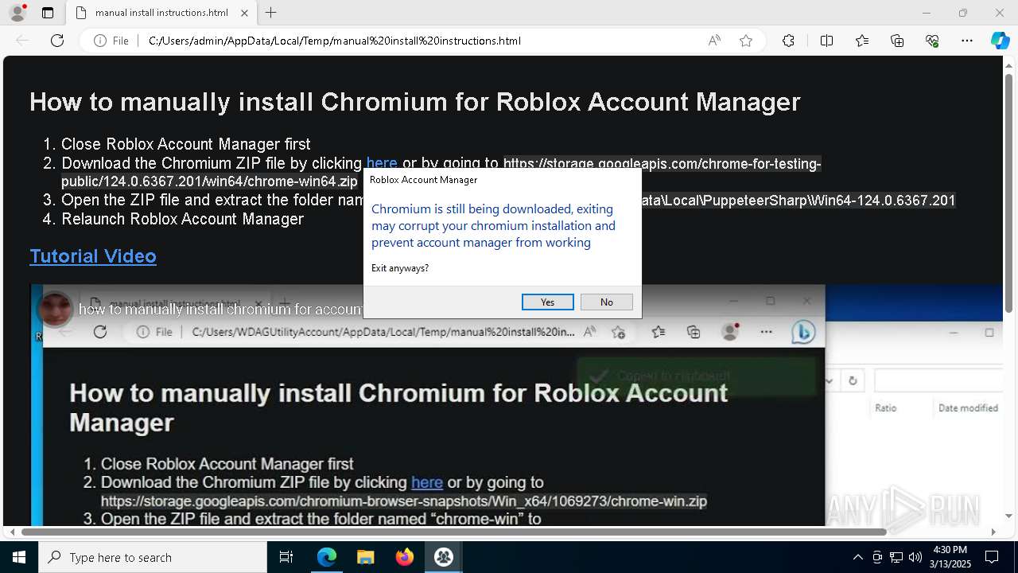Click the page heading about Chromium install
Screen dimensions: 1018x573
(x=414, y=102)
